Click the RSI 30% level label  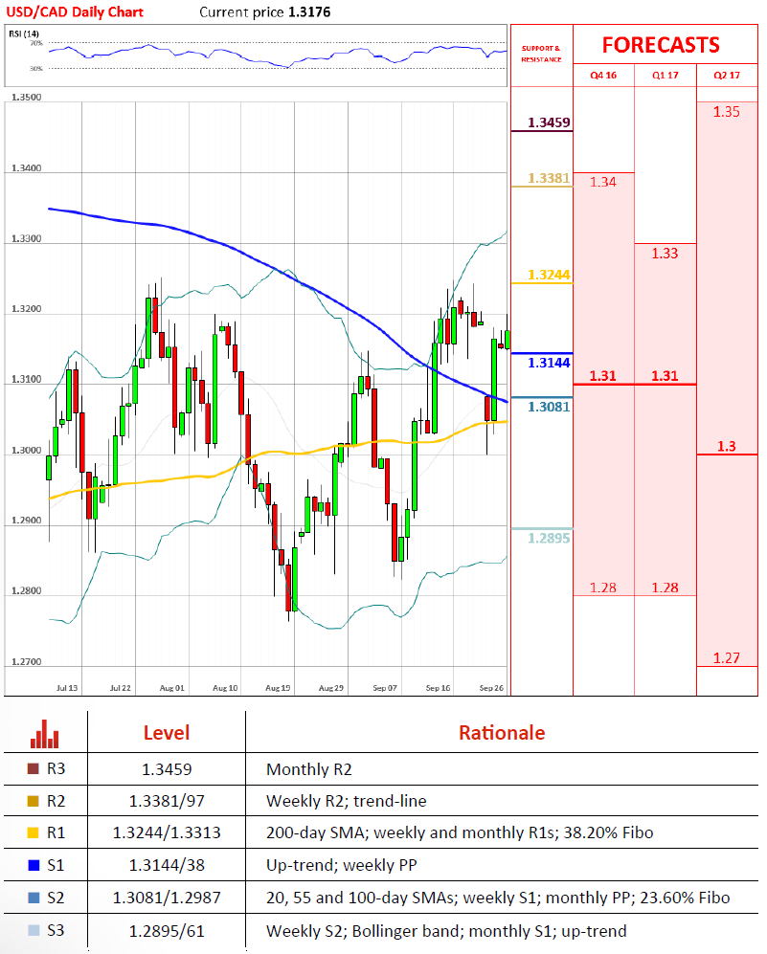tap(36, 68)
